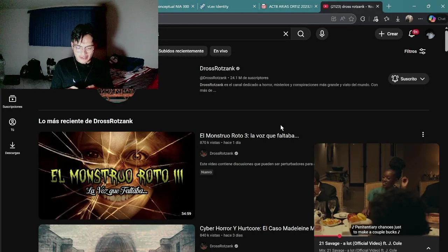The width and height of the screenshot is (448, 252).
Task: Seek on the mini player progress bar
Action: 377,236
